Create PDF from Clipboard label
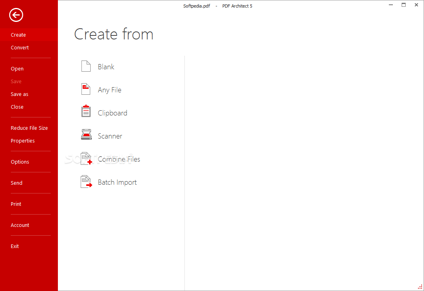Screen dimensions: 424x291 113,113
